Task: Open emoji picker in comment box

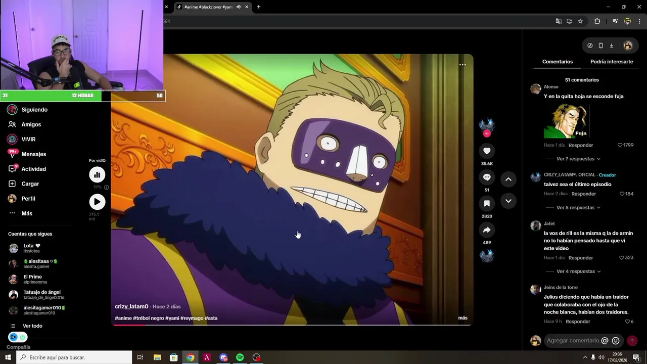Action: [x=616, y=341]
